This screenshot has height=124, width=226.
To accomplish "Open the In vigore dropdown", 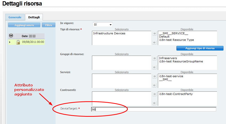I will [103, 25].
